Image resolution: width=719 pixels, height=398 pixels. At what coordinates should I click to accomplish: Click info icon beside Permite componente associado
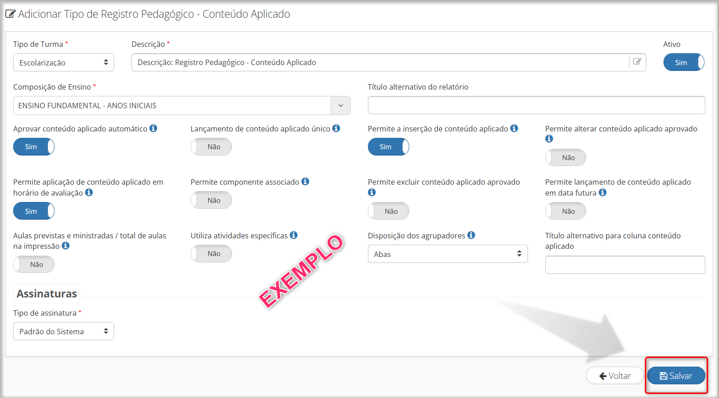[x=305, y=181]
